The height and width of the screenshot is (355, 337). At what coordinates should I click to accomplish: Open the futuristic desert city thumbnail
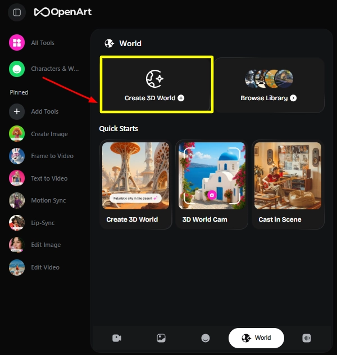(135, 176)
